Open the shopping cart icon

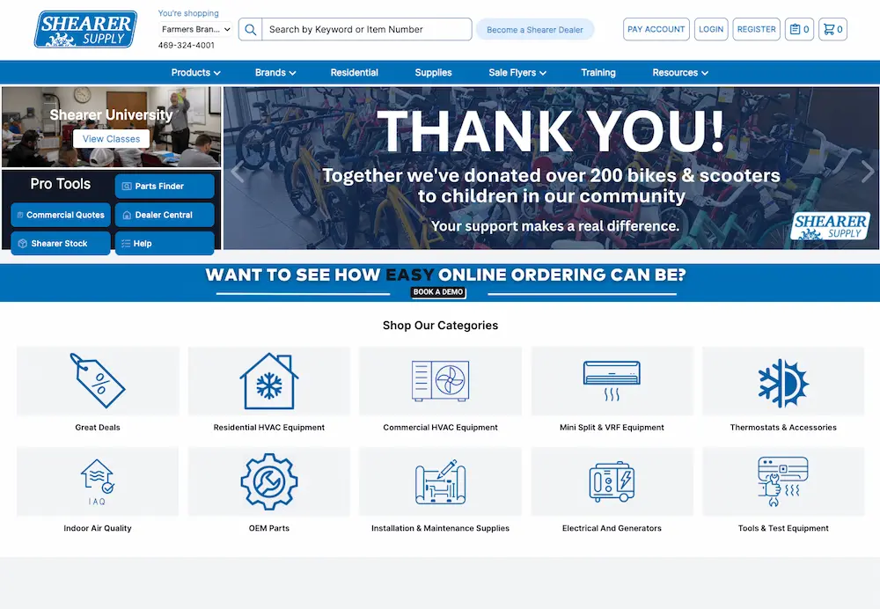[x=832, y=30]
